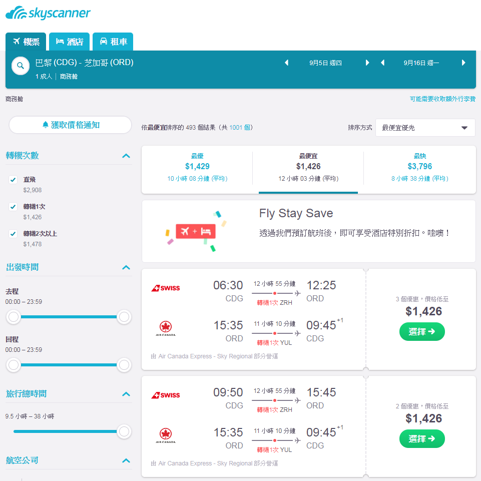This screenshot has height=481, width=481.
Task: Click the $1,478 price under 轉機2次以上
Action: 33,244
